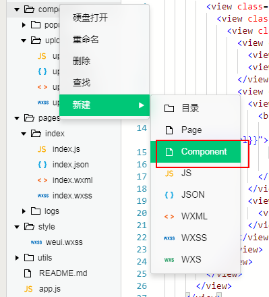Click the green wxs icon beside WXS

tap(169, 260)
